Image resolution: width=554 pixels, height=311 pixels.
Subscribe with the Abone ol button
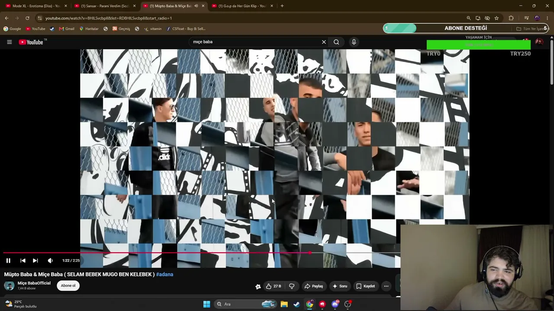pos(68,286)
